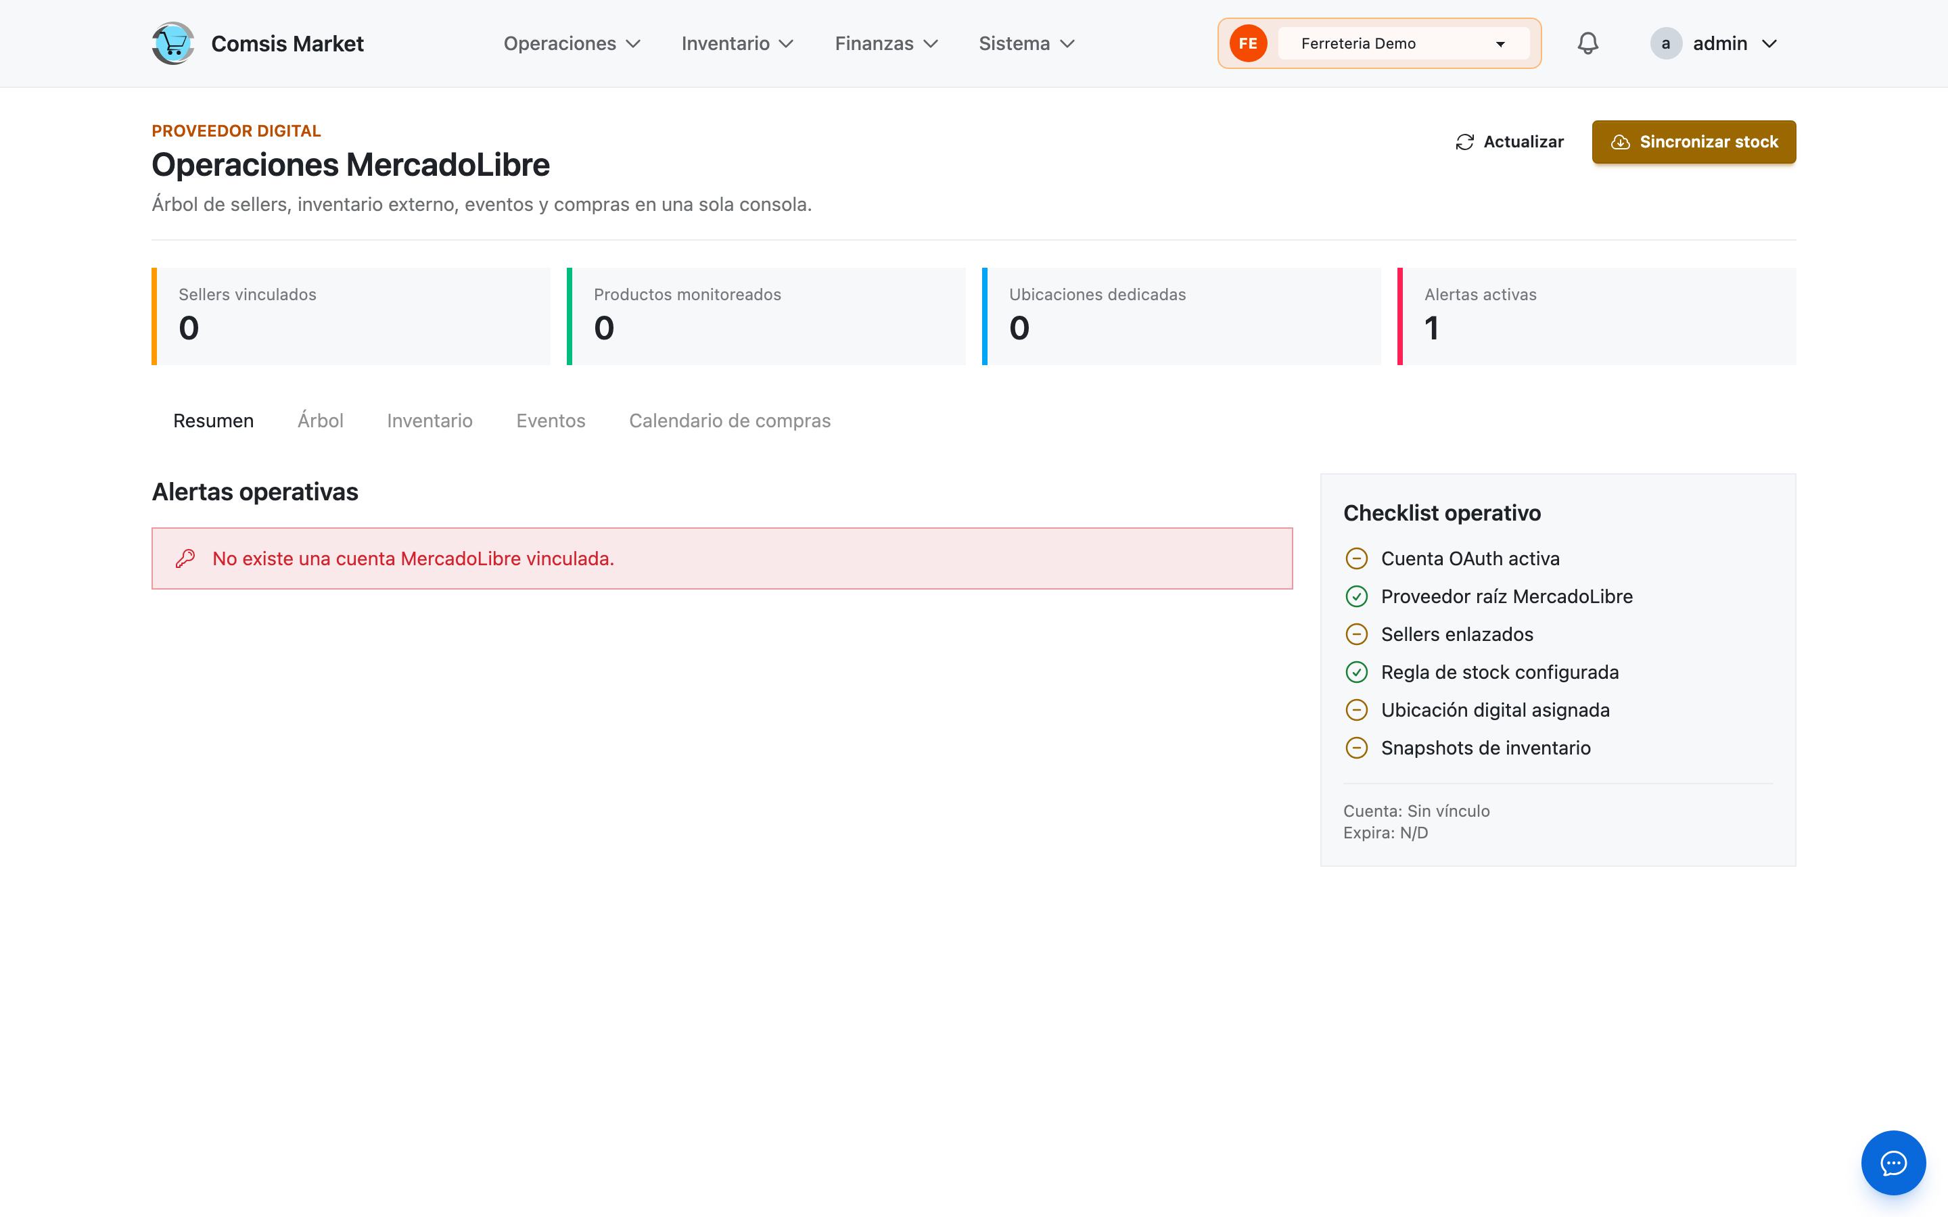Click the Snapshots de inventario pending icon
This screenshot has height=1217, width=1948.
coord(1356,748)
